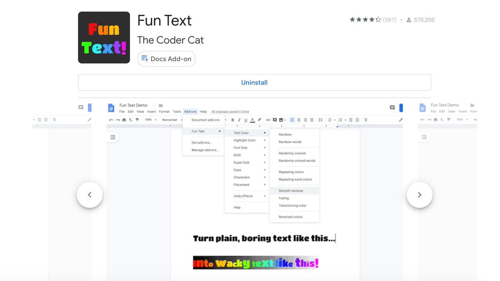Click the Line spacing icon in center toolbar
500x281 pixels.
(x=320, y=120)
